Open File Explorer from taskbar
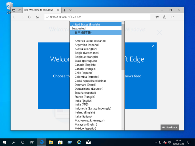The width and height of the screenshot is (195, 146). click(51, 142)
